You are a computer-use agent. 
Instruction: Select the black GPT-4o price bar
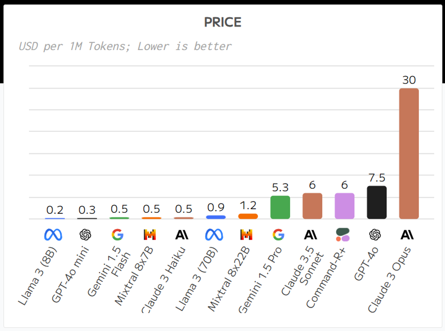tap(377, 202)
